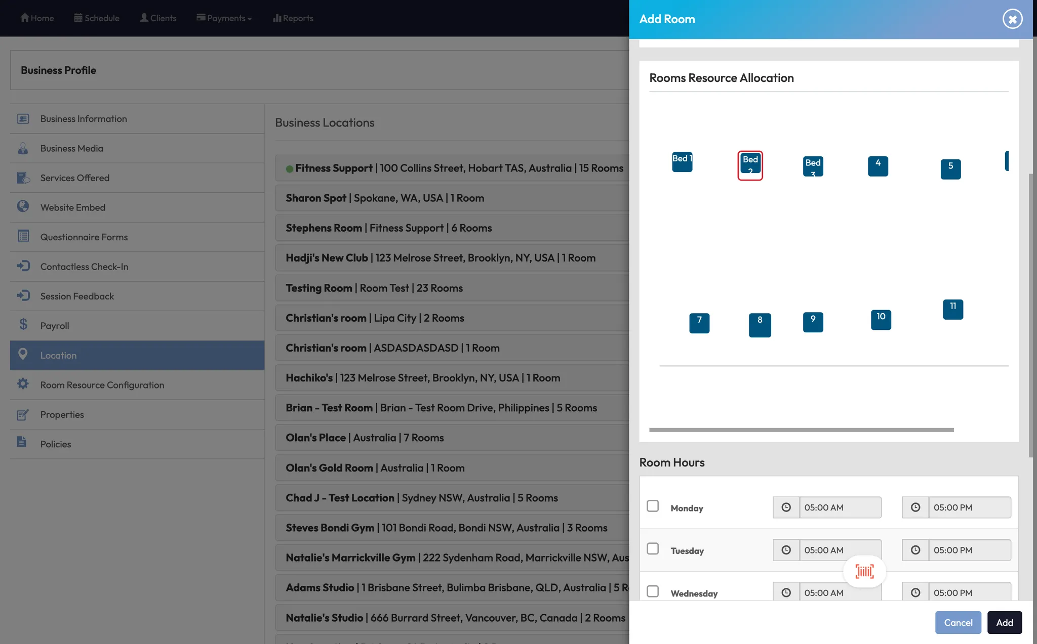
Task: Open the Reports nav item
Action: (x=293, y=18)
